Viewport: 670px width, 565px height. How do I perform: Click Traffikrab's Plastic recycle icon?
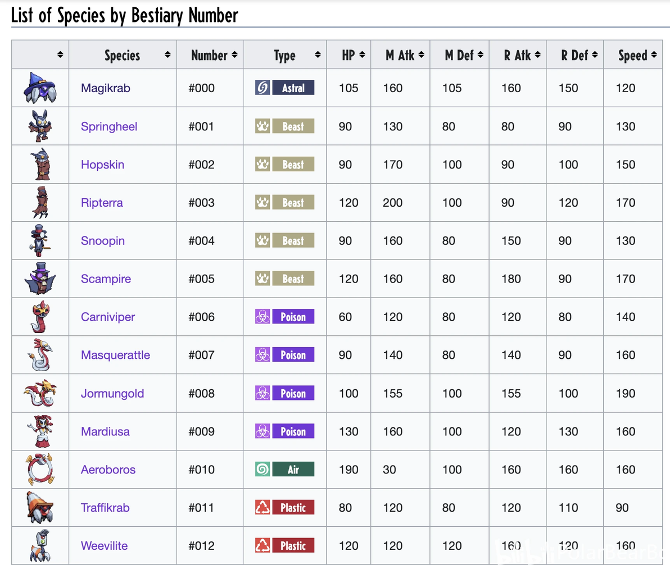point(262,508)
